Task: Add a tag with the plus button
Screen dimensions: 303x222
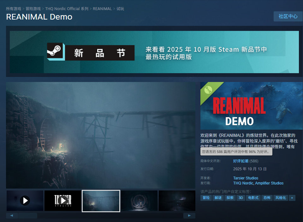Action: 292,198
